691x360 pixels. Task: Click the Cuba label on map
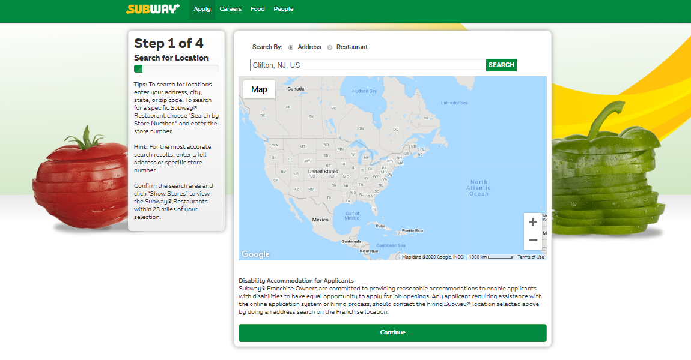380,226
